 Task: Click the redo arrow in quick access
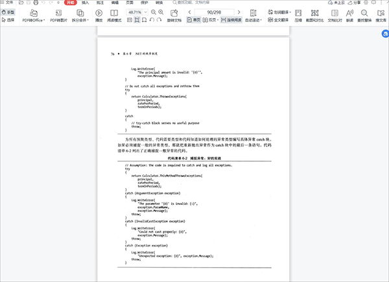click(51, 3)
